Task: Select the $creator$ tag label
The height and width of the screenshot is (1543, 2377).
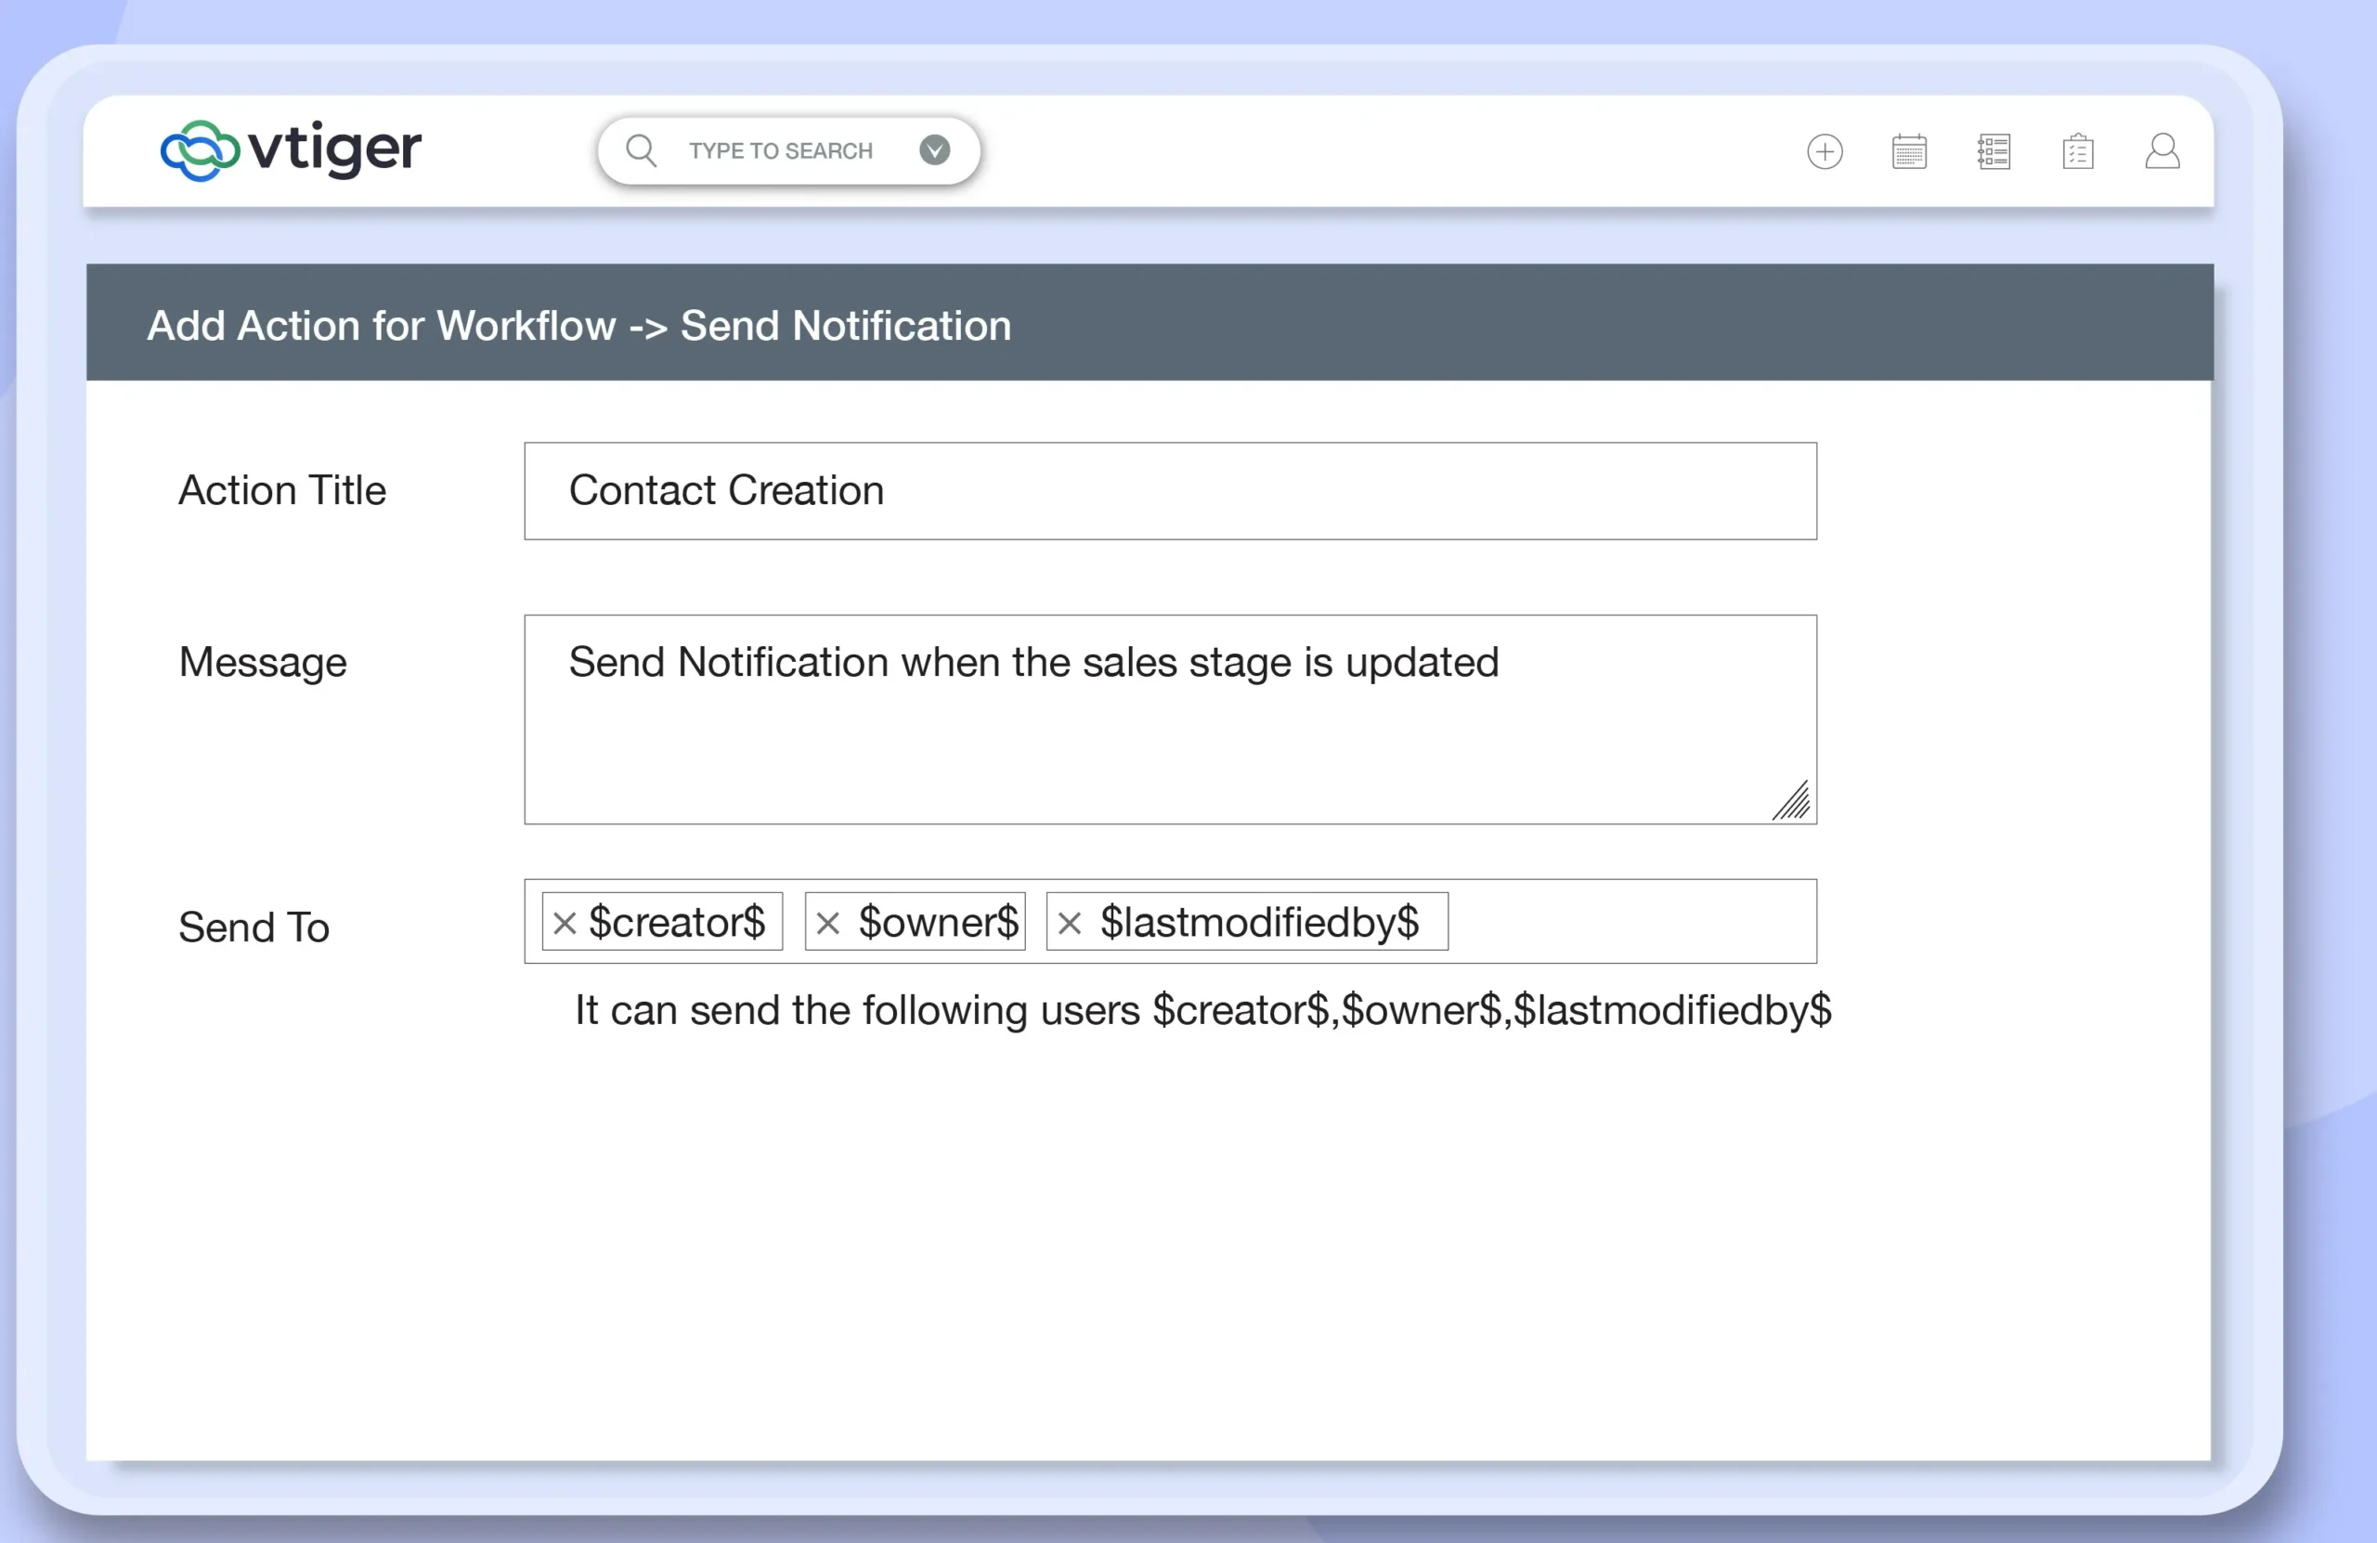Action: coord(676,922)
